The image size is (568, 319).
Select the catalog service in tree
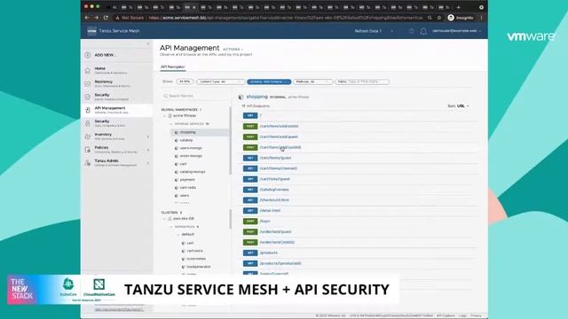pos(186,140)
